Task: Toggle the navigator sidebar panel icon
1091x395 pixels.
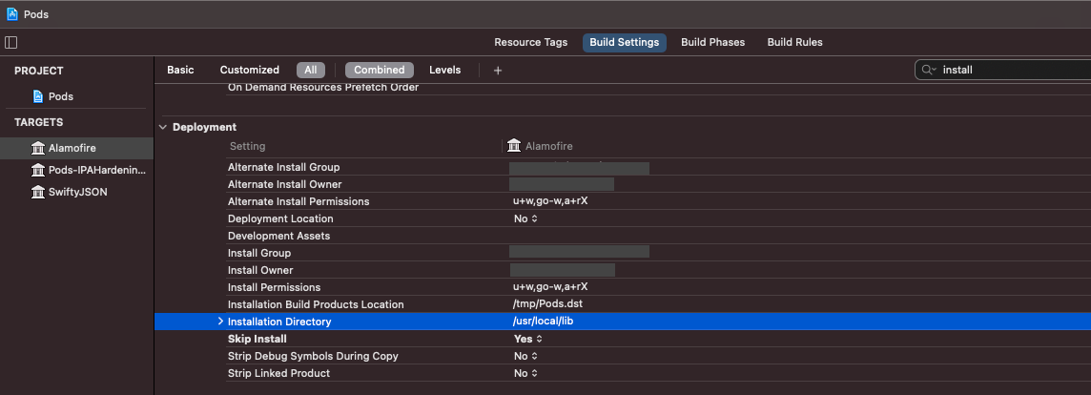Action: (x=10, y=43)
